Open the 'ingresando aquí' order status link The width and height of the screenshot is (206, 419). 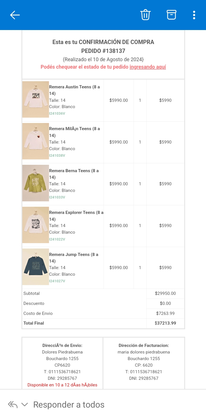click(148, 67)
